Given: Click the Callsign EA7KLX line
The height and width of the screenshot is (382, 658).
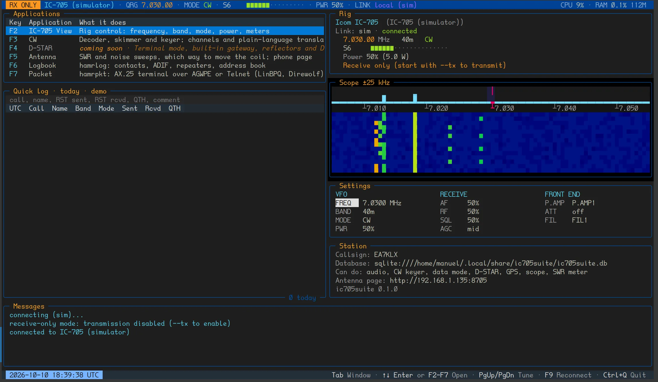Looking at the screenshot, I should click(x=367, y=255).
